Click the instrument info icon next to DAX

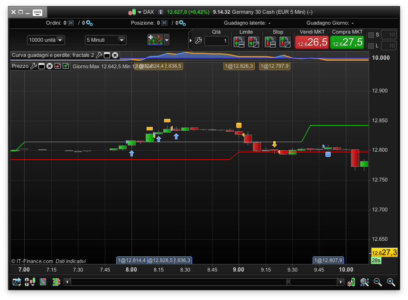[161, 12]
